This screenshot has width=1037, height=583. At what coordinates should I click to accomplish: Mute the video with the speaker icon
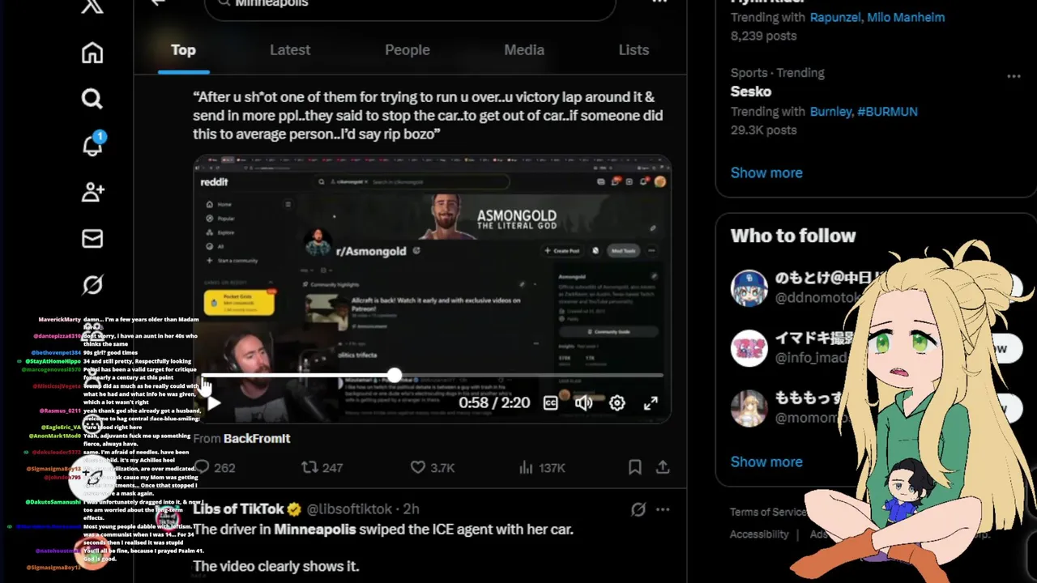(583, 402)
